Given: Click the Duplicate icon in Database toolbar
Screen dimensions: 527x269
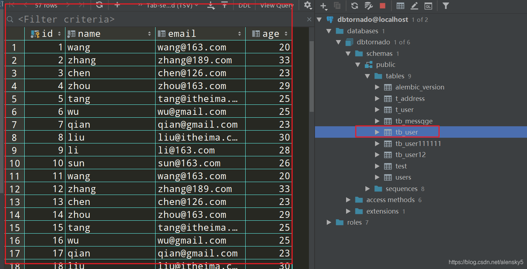Looking at the screenshot, I should click(x=337, y=6).
